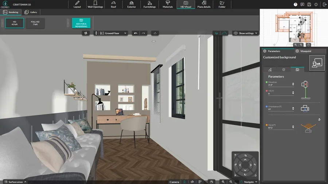The width and height of the screenshot is (328, 184).
Task: Open the Roof step
Action: [x=113, y=4]
